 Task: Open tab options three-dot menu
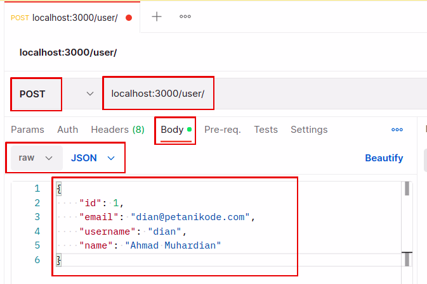[185, 17]
